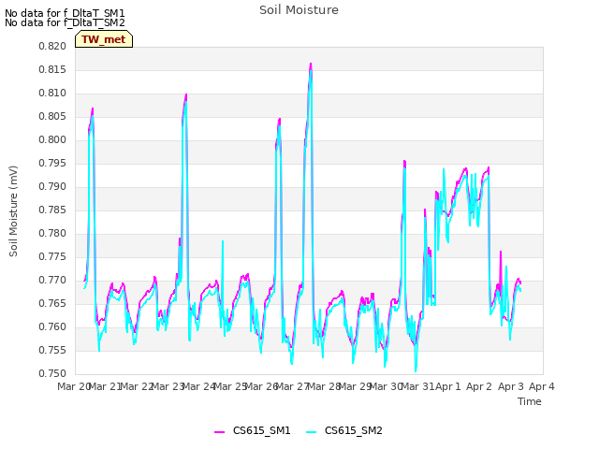Click the 0.815 y-axis tick label
The height and width of the screenshot is (449, 599).
52,69
